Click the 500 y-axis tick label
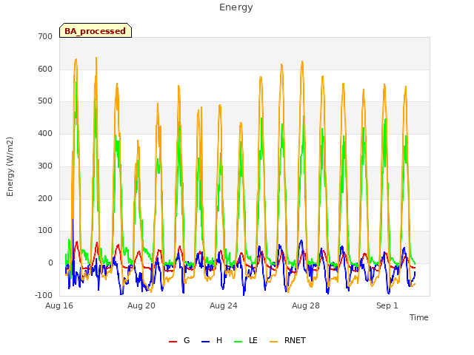 click(45, 101)
